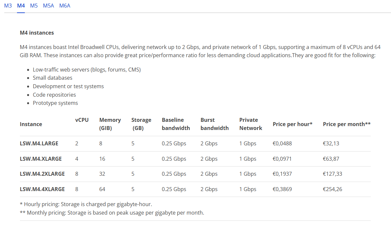The height and width of the screenshot is (227, 391).
Task: Click the LSW.M4.2XLARGE instance name
Action: [42, 174]
